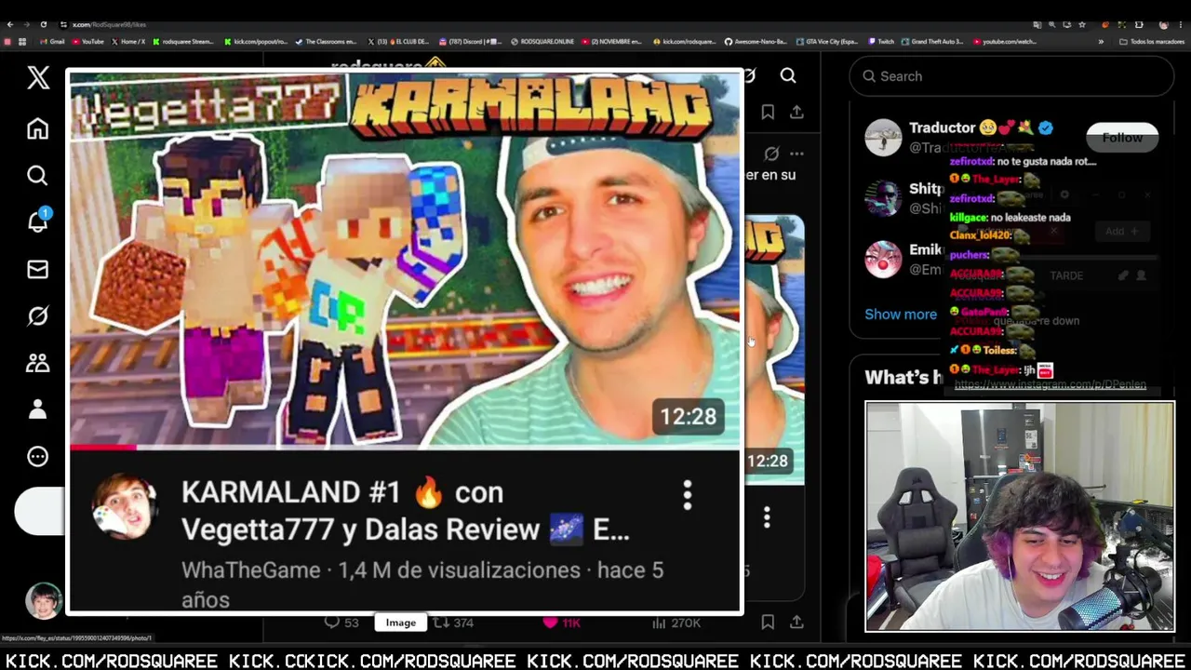1191x670 pixels.
Task: Open the post's three-dot more menu
Action: coord(796,154)
